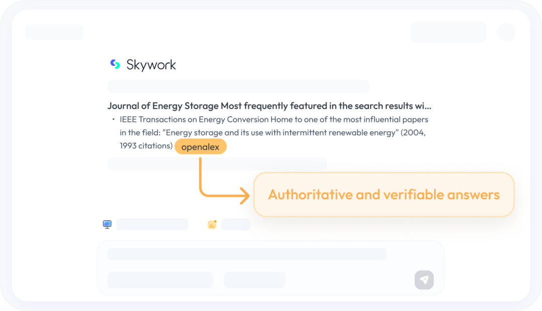Click the IEEE Transactions bullet paragraph

tap(274, 133)
